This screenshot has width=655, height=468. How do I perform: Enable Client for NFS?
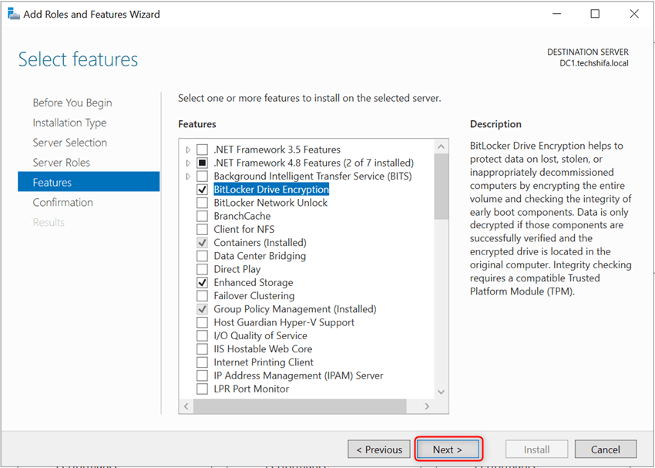[x=202, y=229]
